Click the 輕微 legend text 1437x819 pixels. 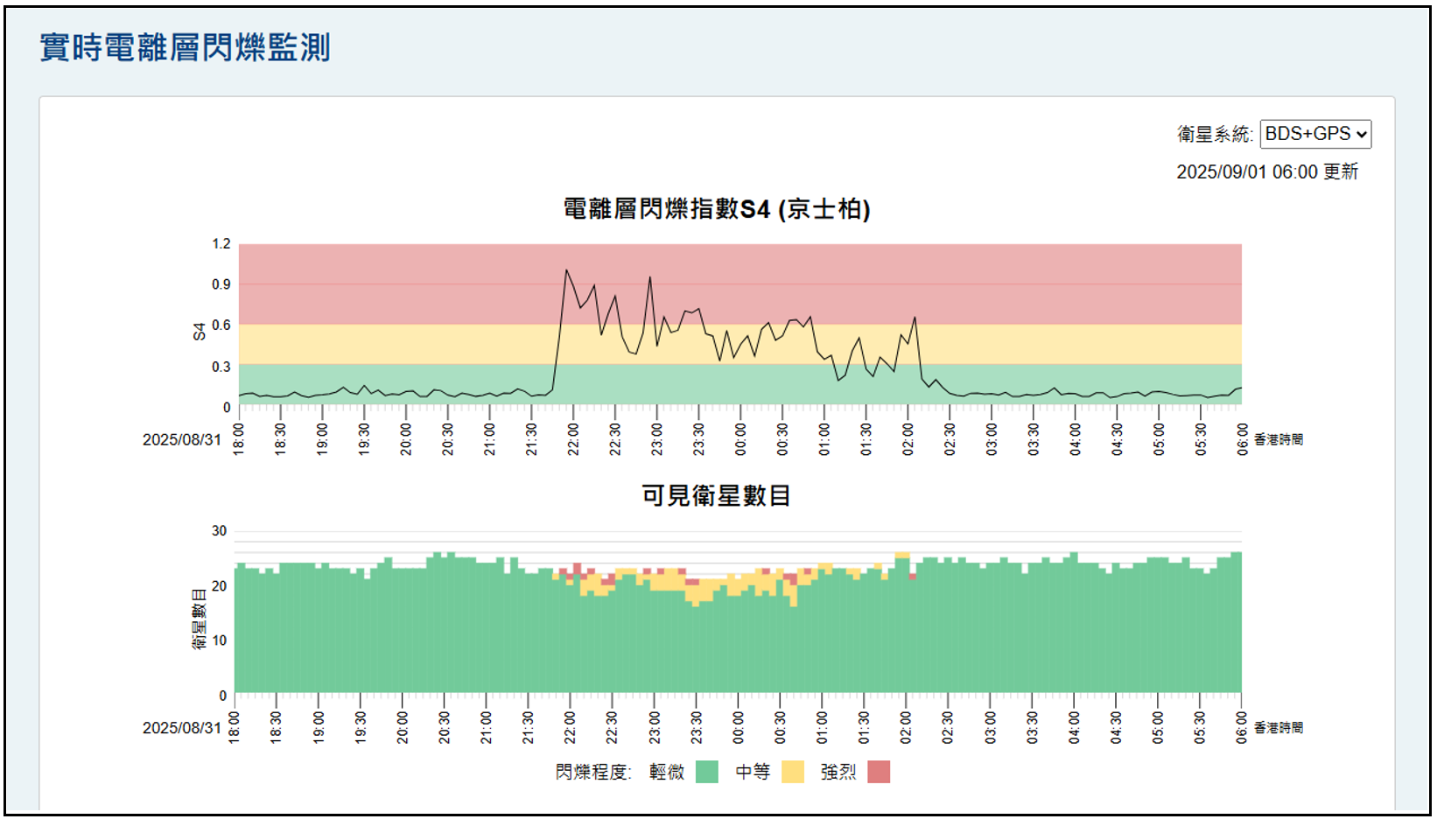tap(667, 772)
